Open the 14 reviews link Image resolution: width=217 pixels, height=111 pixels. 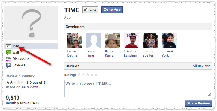point(30,87)
